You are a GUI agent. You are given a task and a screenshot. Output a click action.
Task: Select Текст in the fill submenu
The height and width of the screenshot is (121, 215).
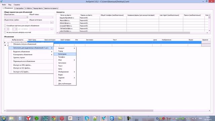tap(65, 66)
